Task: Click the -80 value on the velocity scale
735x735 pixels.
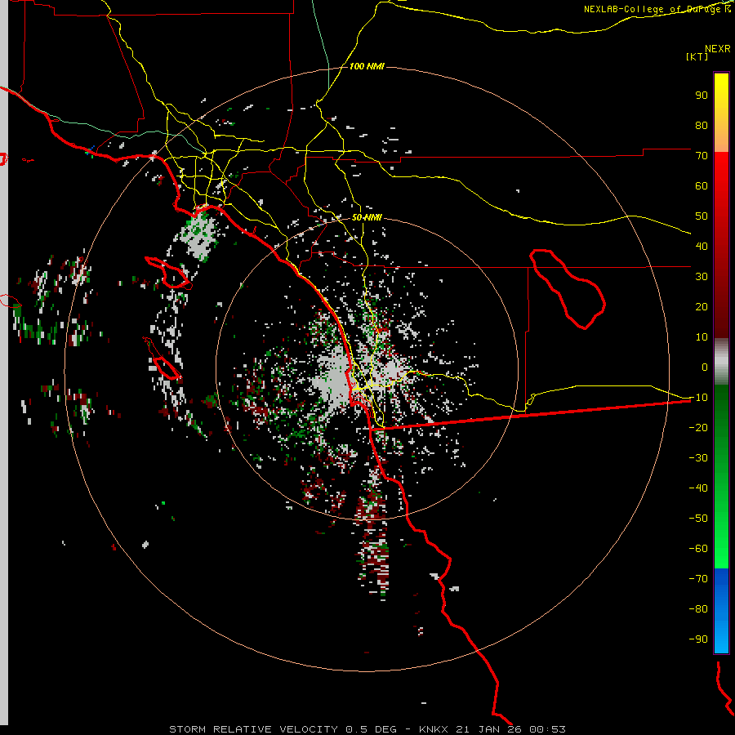Action: click(698, 609)
